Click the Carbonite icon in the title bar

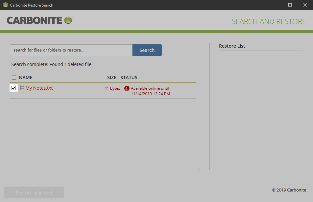click(5, 5)
